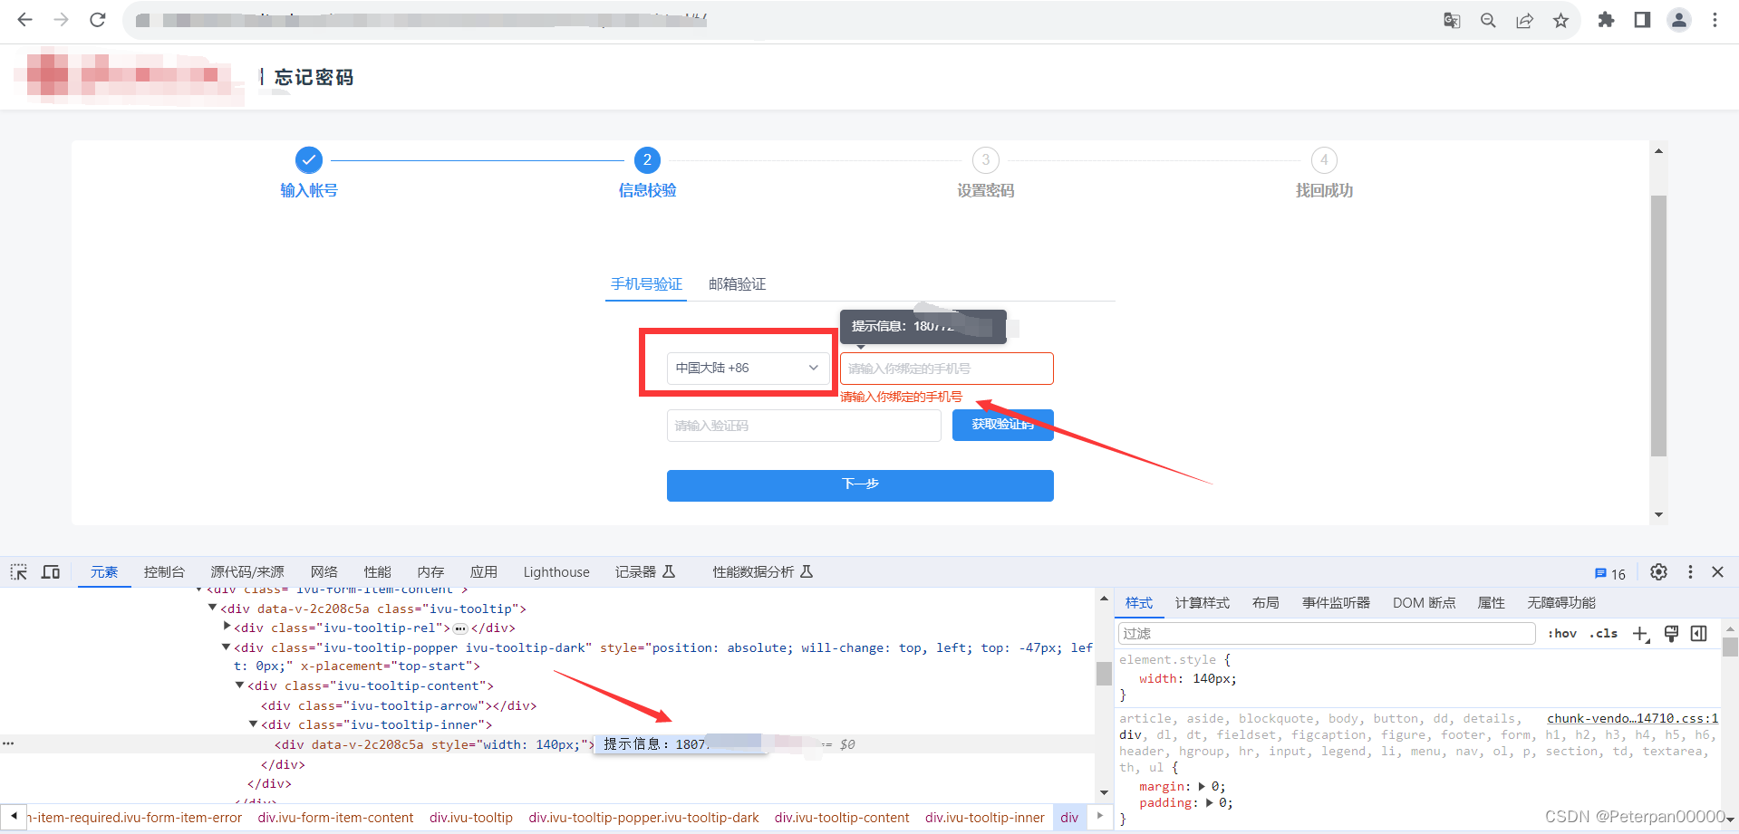Collapse the ivu-tooltip-content div node
The height and width of the screenshot is (834, 1739).
240,685
